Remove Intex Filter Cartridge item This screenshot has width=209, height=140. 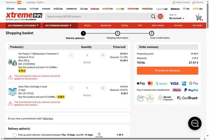click(x=87, y=95)
